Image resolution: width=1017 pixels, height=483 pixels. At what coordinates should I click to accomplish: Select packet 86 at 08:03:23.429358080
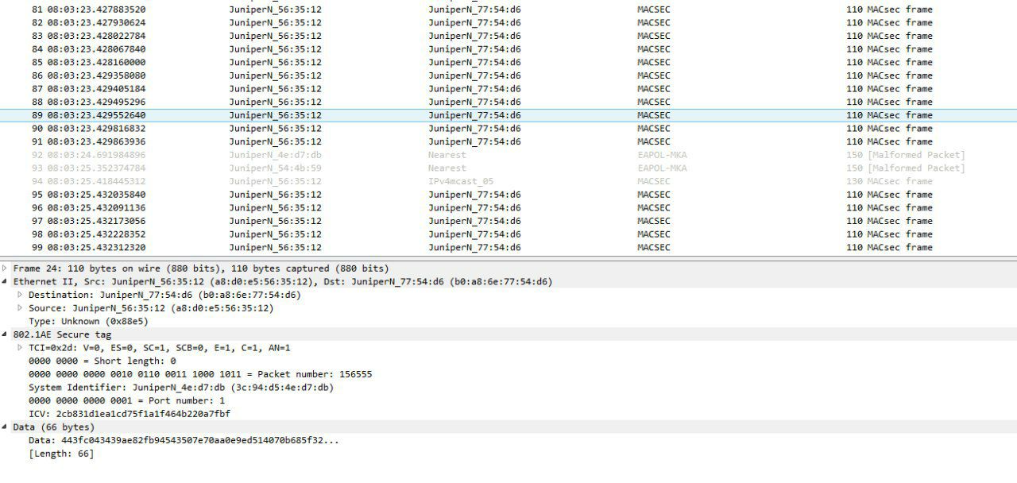click(508, 75)
